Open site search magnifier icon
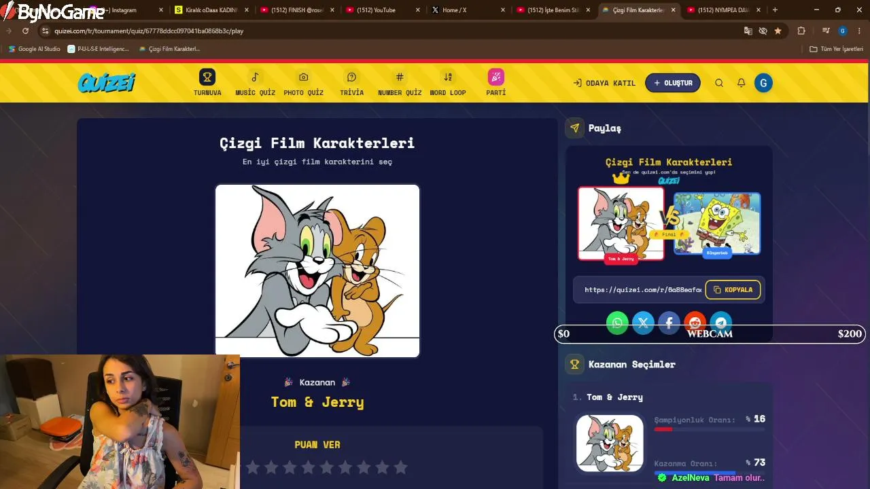This screenshot has height=489, width=870. tap(719, 83)
